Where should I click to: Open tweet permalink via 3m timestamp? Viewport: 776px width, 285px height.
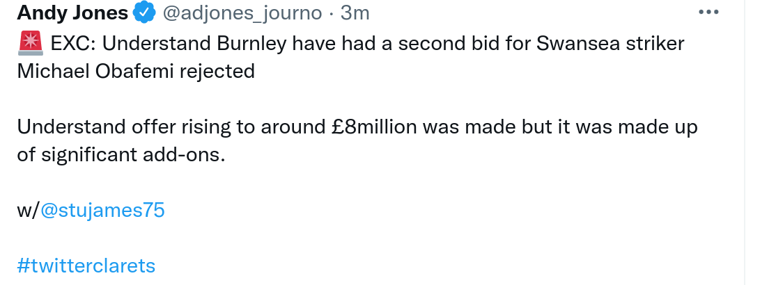pyautogui.click(x=355, y=13)
